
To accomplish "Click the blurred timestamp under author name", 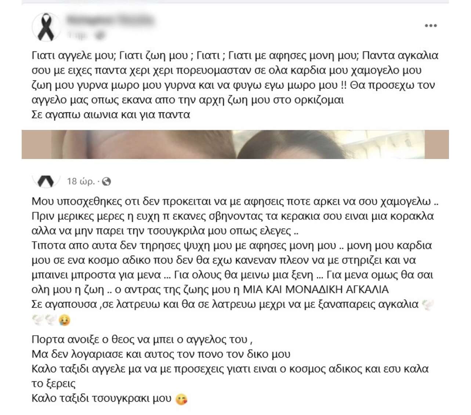I will pyautogui.click(x=77, y=36).
